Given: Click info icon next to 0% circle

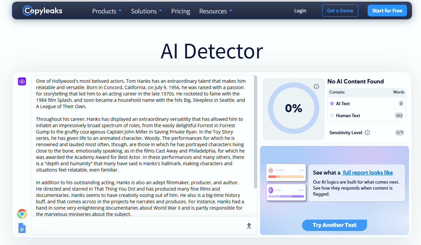Looking at the screenshot, I should [316, 86].
